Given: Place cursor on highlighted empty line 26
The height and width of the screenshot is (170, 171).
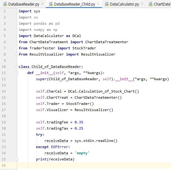Looking at the screenshot, I should [x=94, y=165].
